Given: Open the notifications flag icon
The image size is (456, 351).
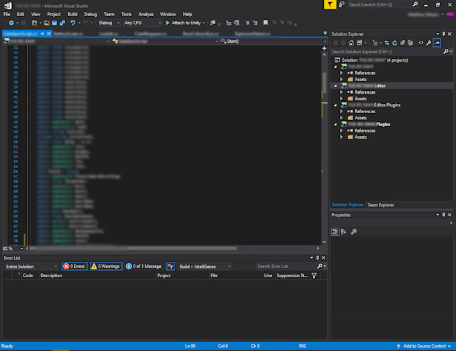Looking at the screenshot, I should coord(330,4).
